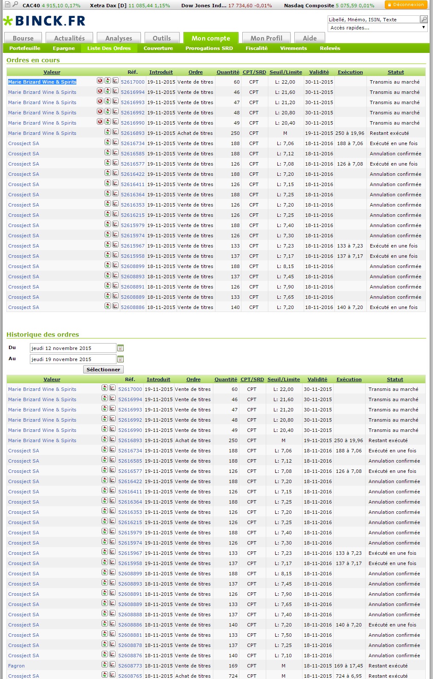Cancel order 52616993 in Ordres en cours
This screenshot has height=679, width=433.
(100, 101)
